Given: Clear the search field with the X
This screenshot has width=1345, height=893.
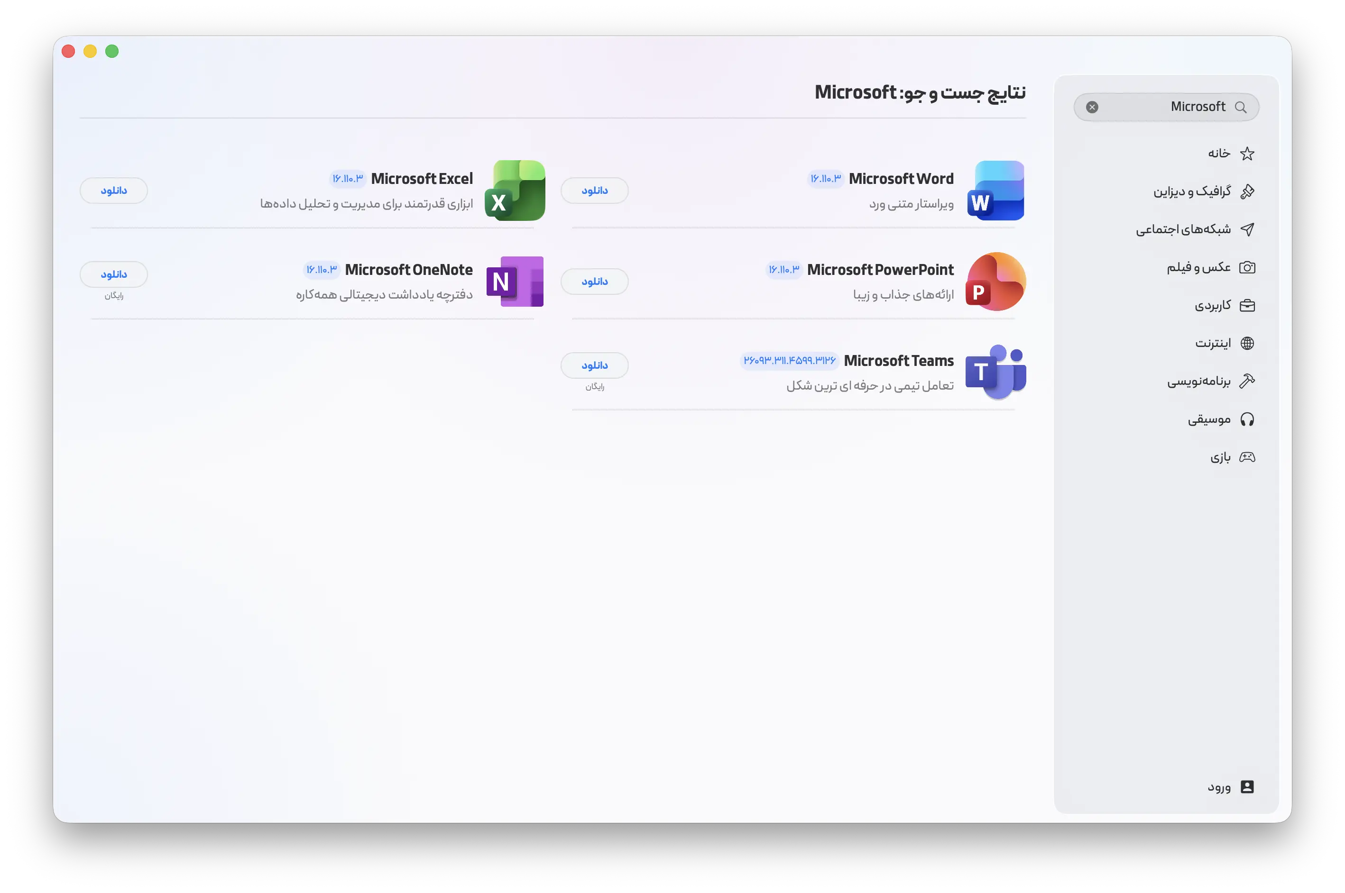Looking at the screenshot, I should [1092, 107].
